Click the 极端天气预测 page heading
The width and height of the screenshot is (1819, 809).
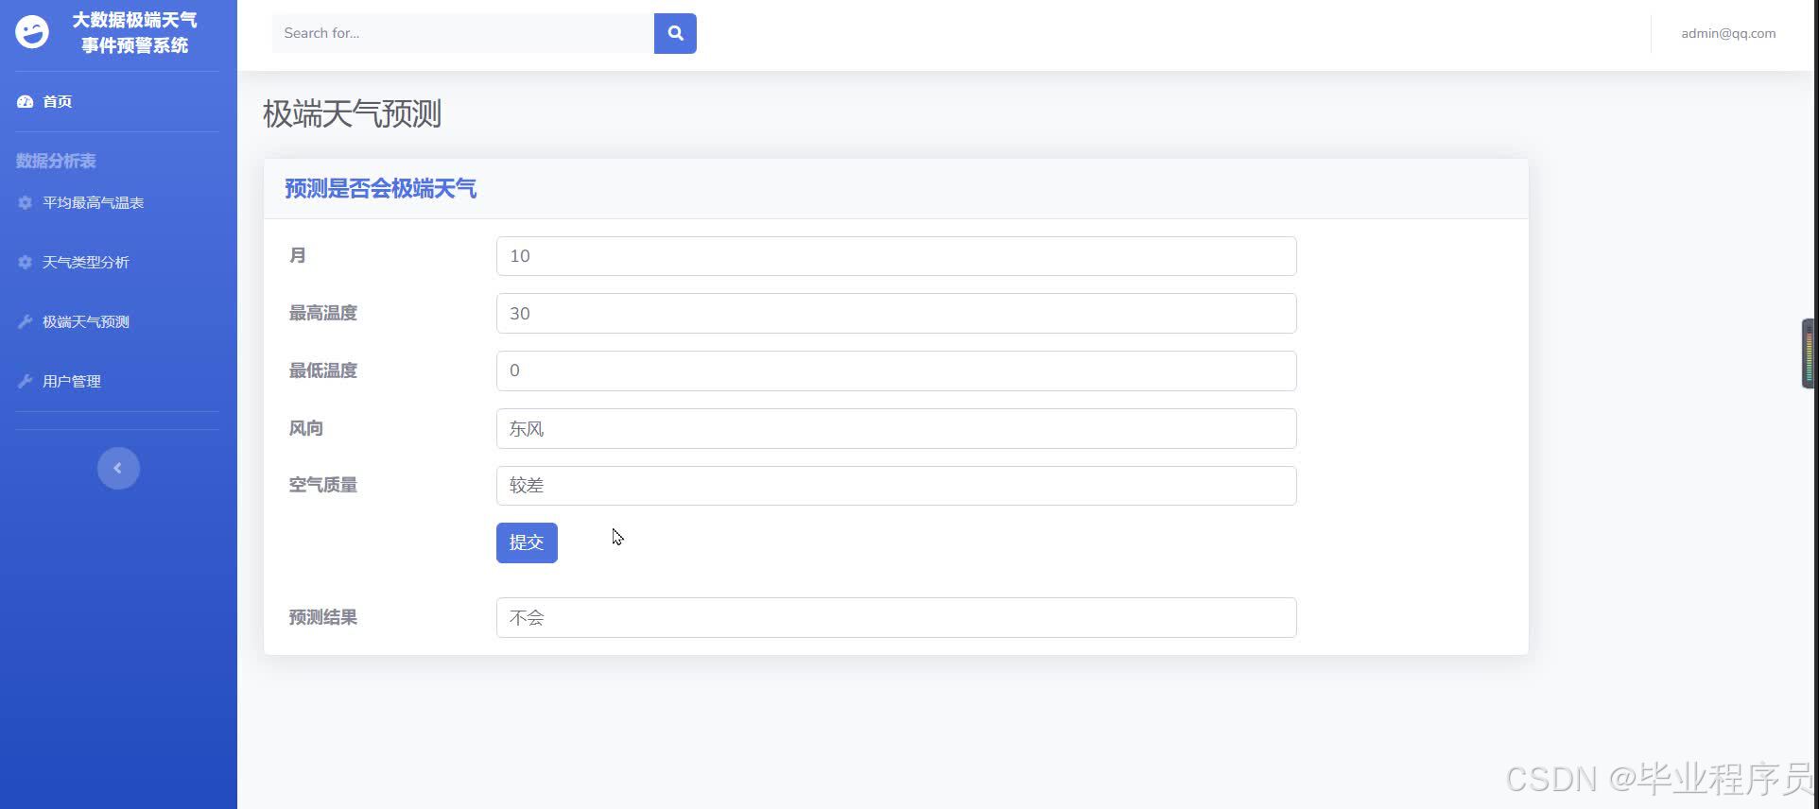pos(352,113)
